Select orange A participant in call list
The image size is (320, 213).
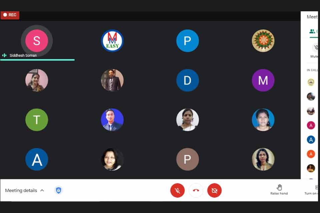(311, 154)
